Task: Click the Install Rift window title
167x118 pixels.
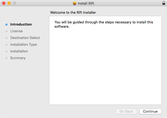Action: point(86,3)
